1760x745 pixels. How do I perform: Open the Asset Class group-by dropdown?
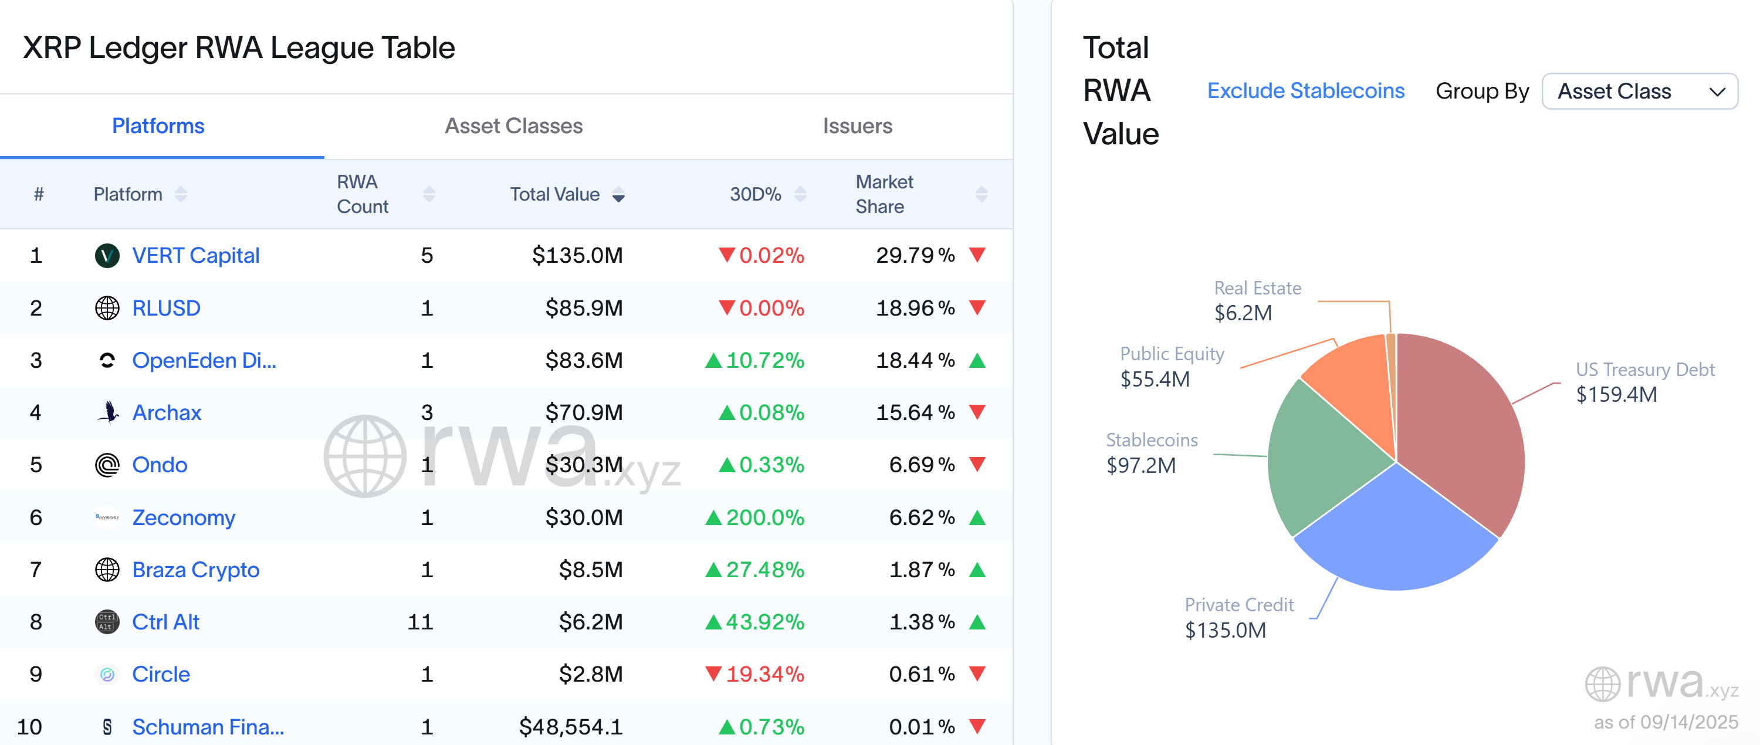pos(1639,92)
